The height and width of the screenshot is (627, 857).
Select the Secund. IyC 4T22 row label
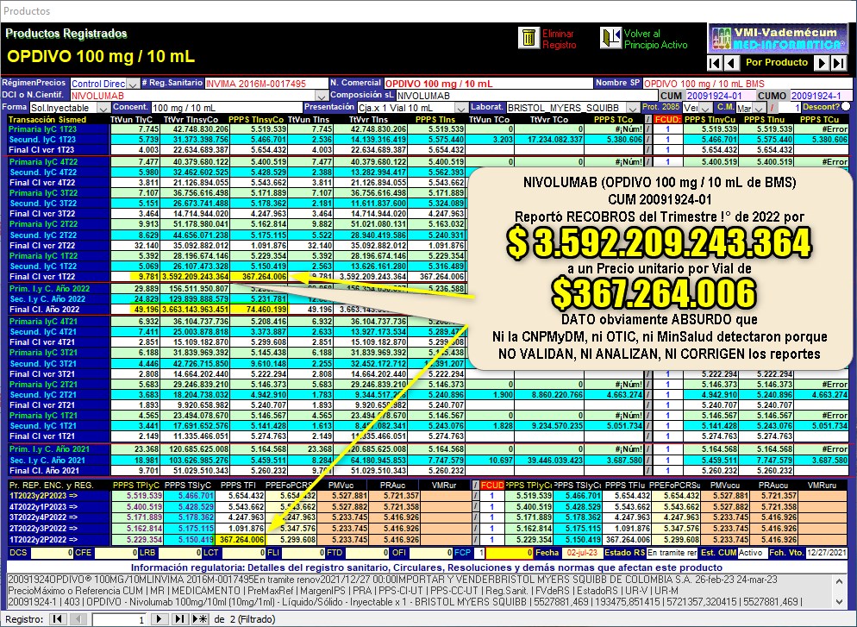pos(59,172)
